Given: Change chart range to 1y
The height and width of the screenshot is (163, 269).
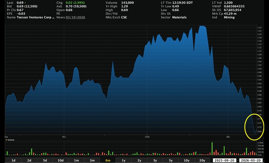Looking at the screenshot, I should click(123, 160).
